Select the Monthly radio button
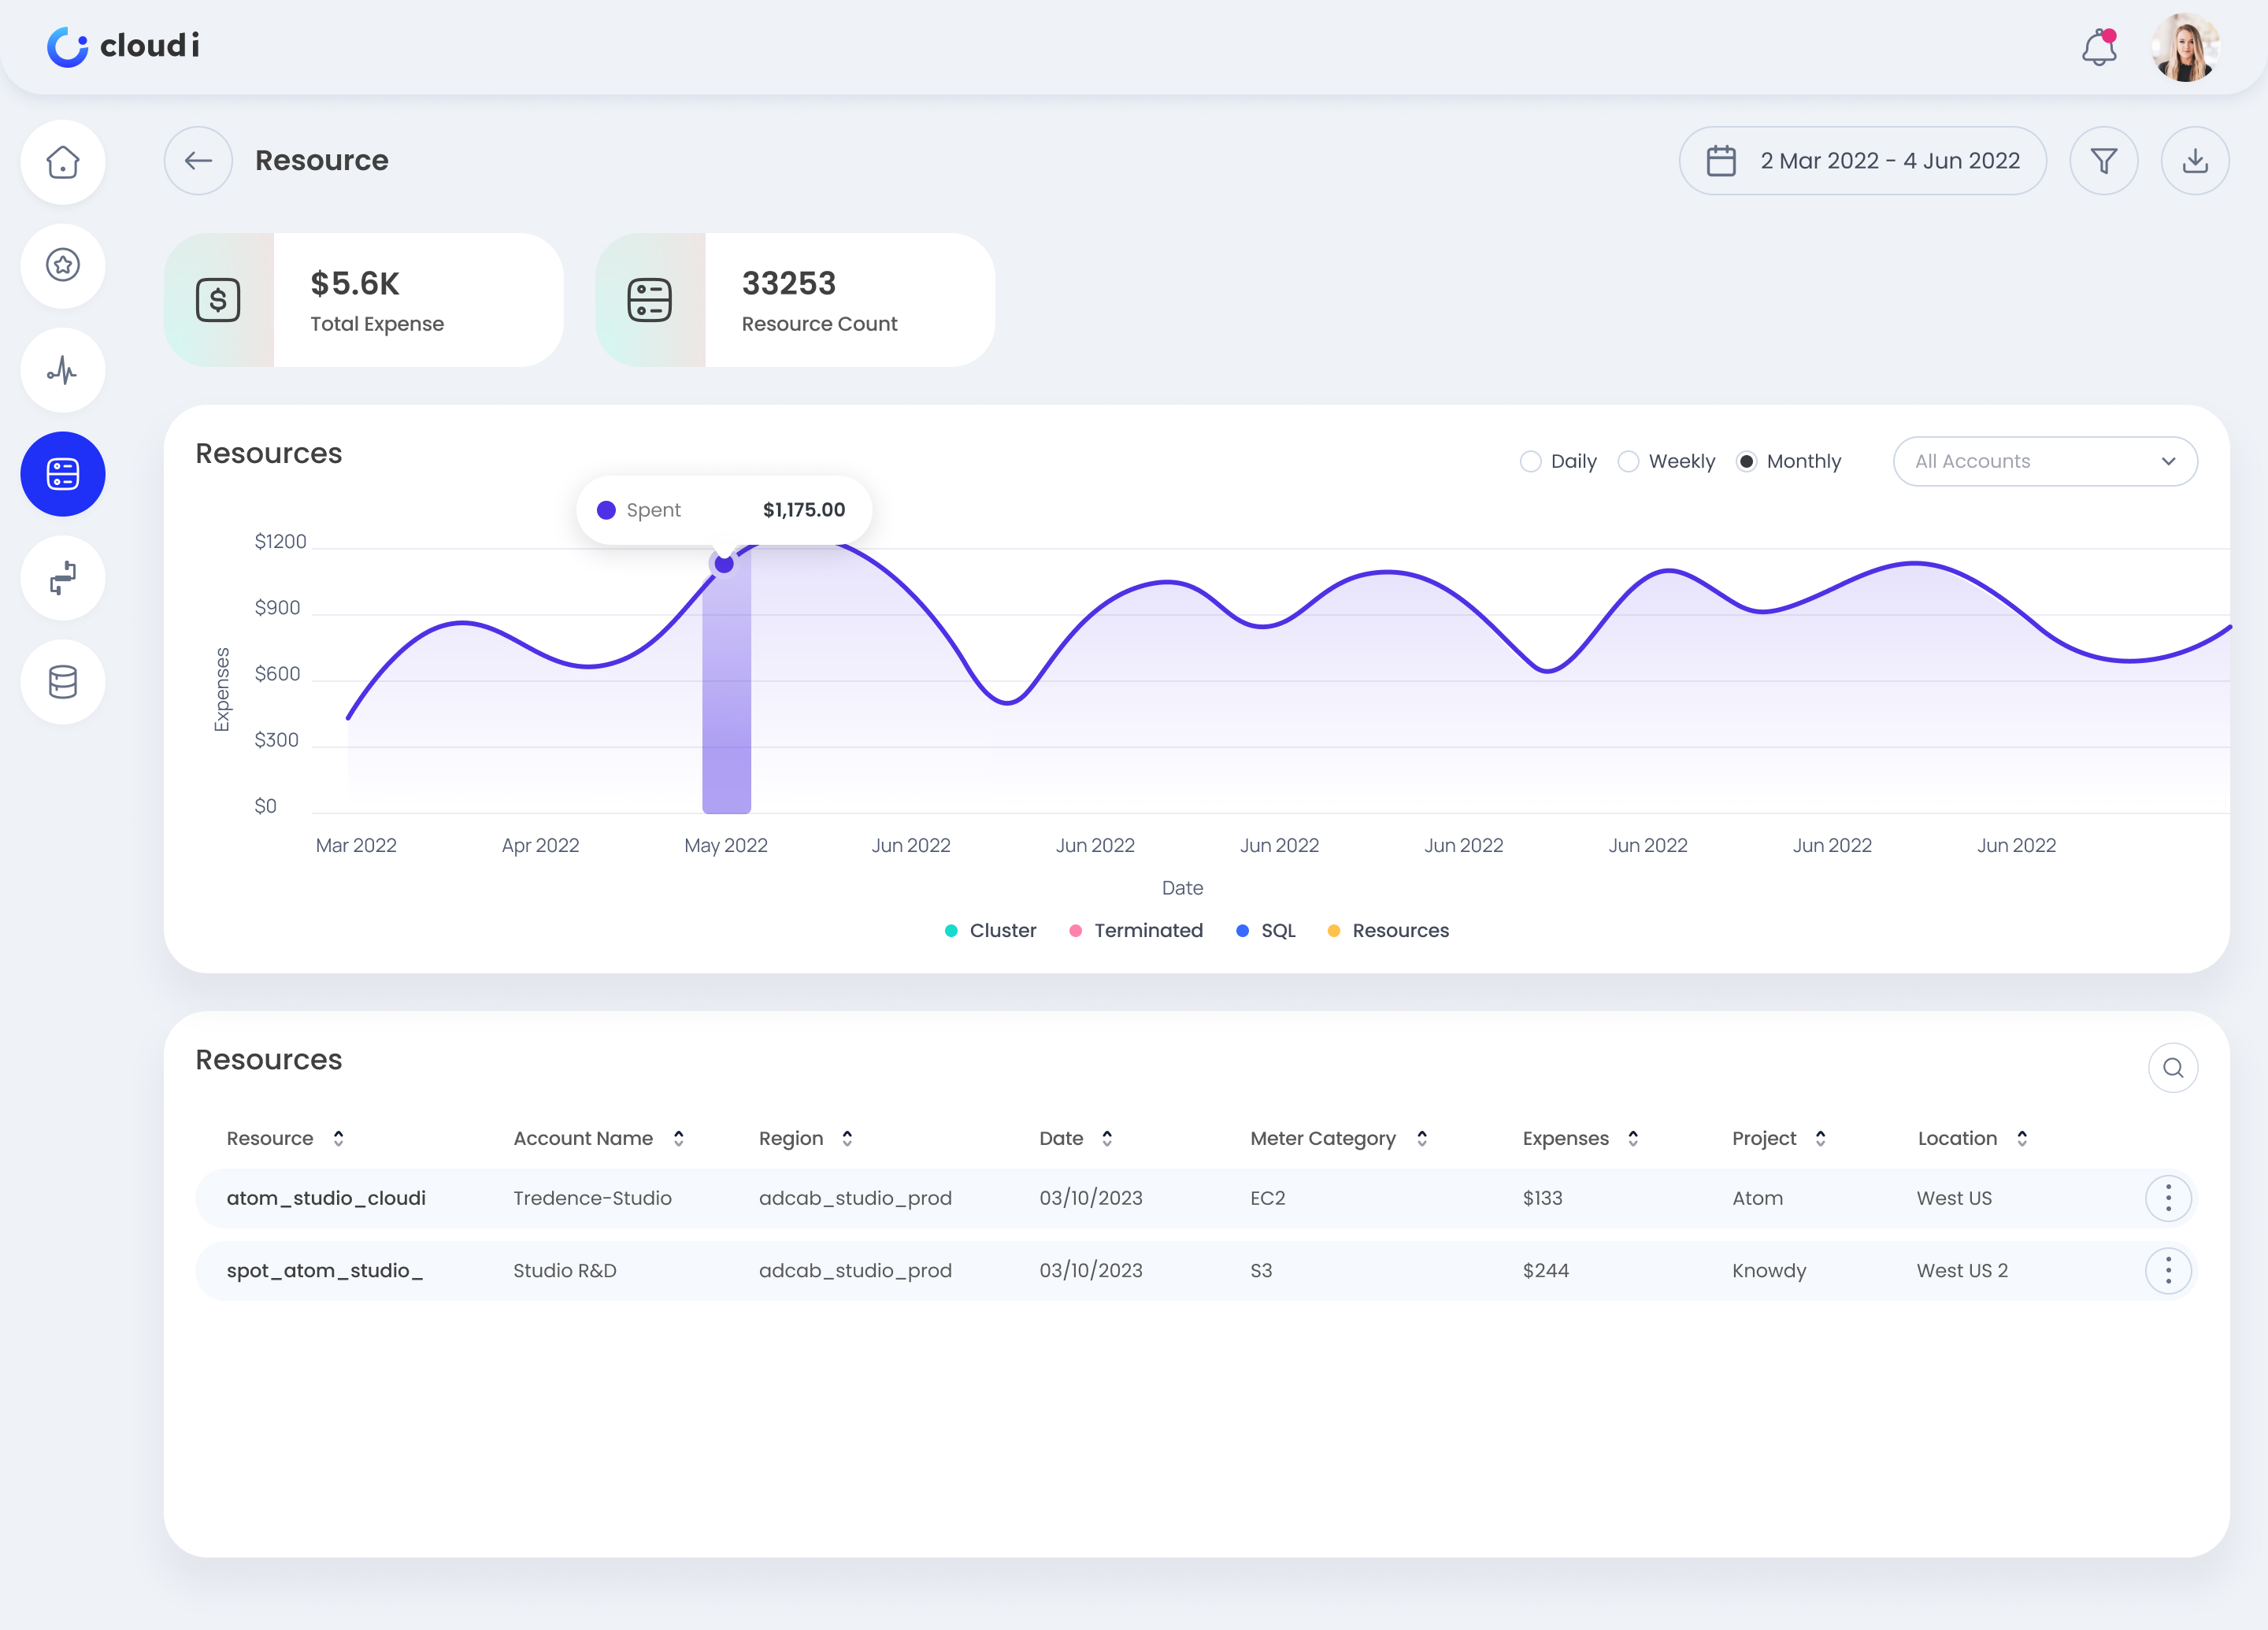 1746,461
